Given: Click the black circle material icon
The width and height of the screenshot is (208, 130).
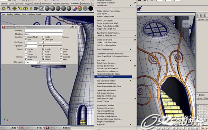Looking at the screenshot, I should point(91,8).
